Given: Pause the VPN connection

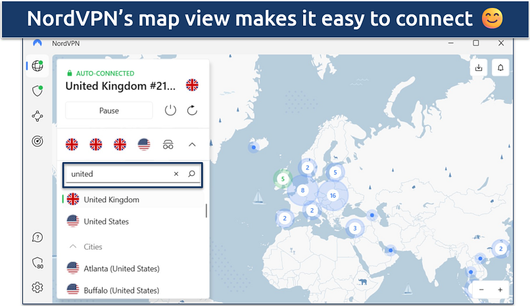Looking at the screenshot, I should [109, 111].
